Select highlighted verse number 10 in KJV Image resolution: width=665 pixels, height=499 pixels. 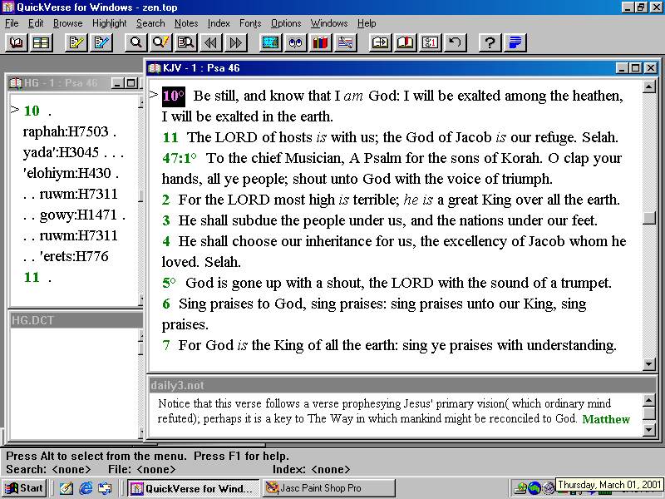pos(174,96)
